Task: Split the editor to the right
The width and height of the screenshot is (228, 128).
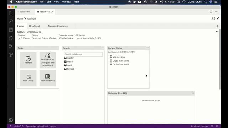Action: click(211, 12)
